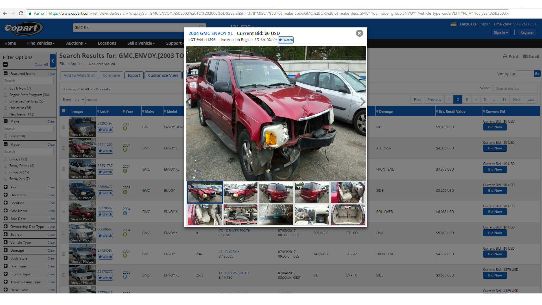The height and width of the screenshot is (305, 542).
Task: Show previous photo with left arrow
Action: point(189,101)
